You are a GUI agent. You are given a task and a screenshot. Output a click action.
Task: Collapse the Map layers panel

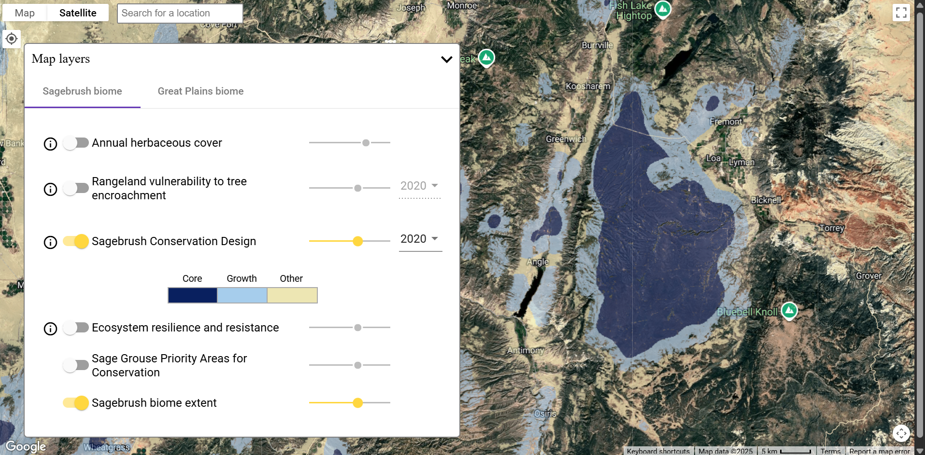[446, 59]
